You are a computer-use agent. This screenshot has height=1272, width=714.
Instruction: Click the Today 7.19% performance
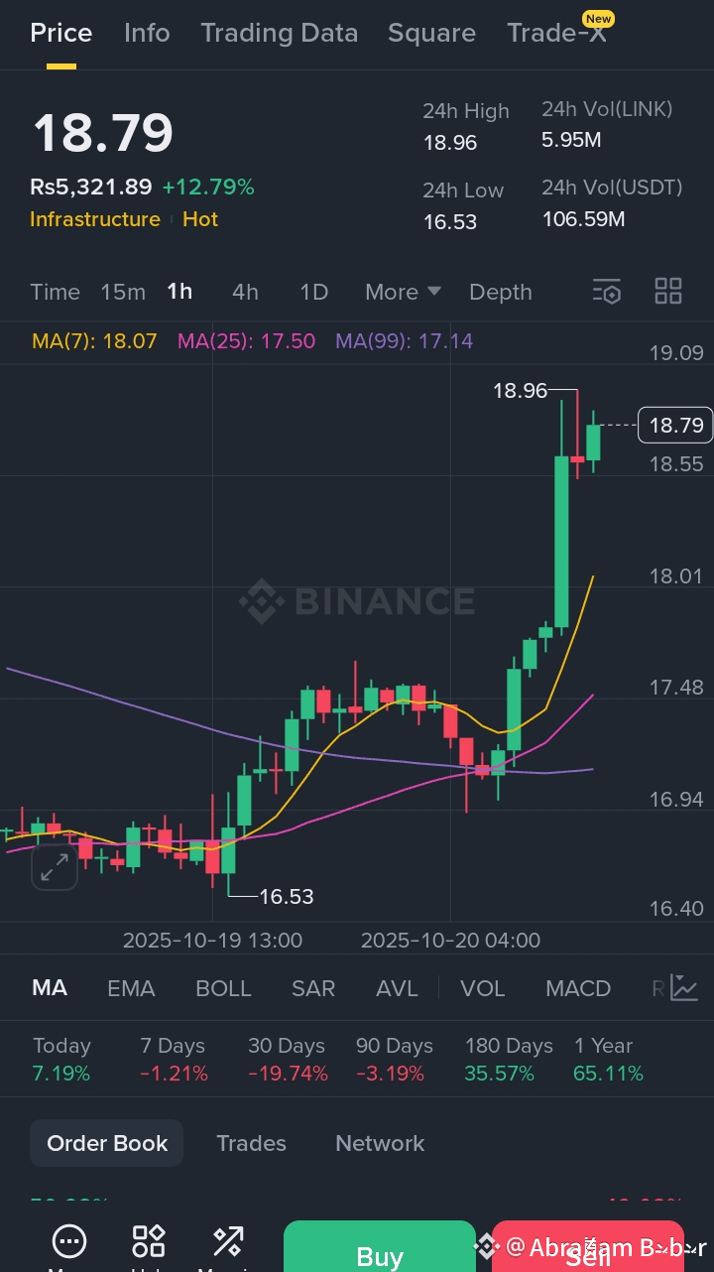(61, 1060)
